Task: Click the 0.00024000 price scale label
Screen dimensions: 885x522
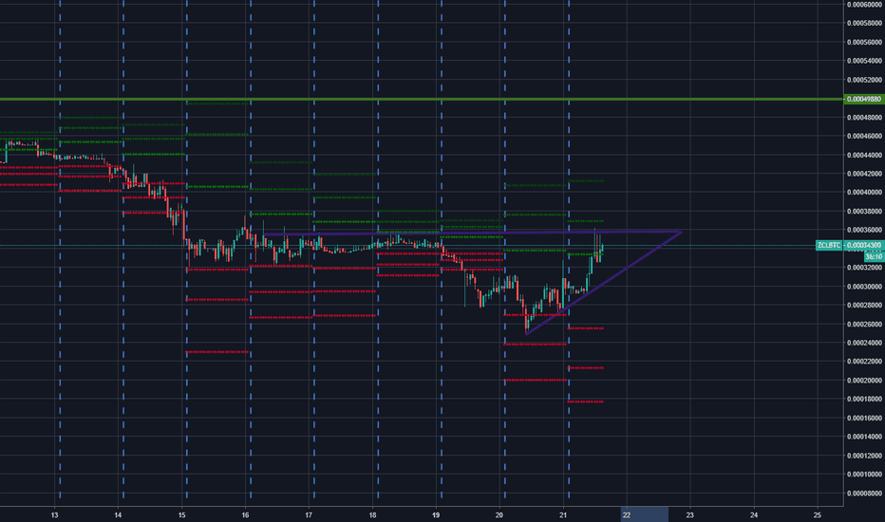Action: [x=865, y=343]
